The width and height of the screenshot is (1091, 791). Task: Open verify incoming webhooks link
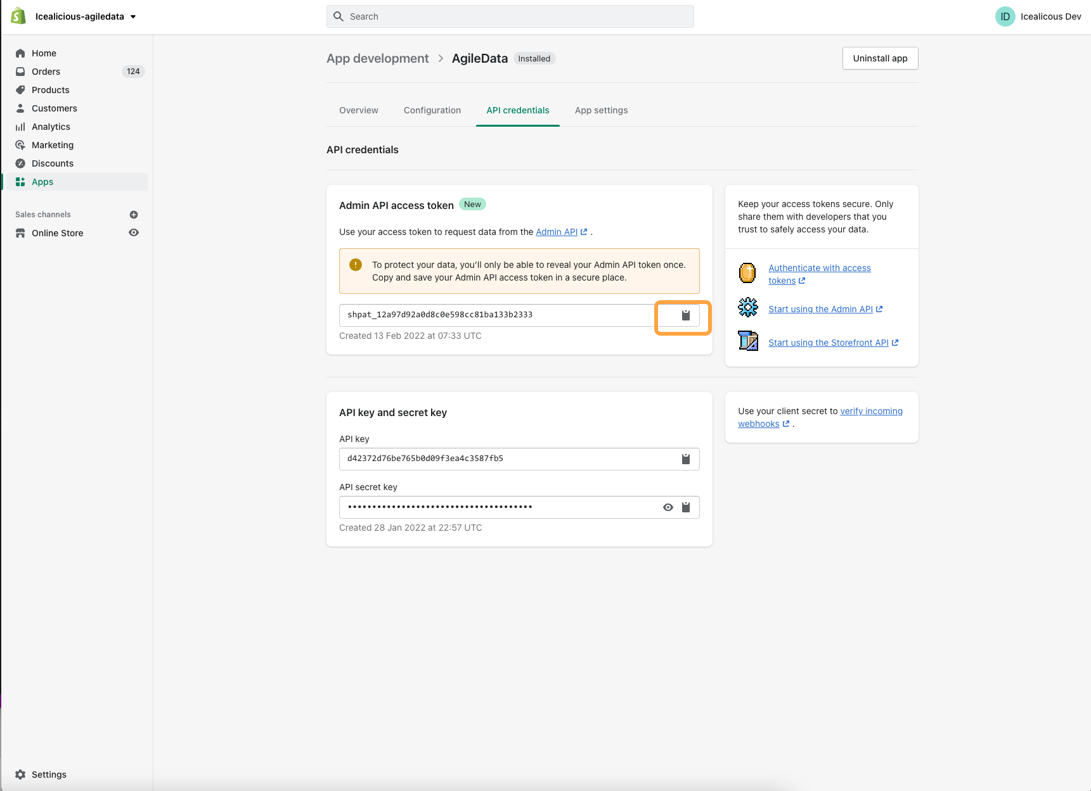coord(820,417)
